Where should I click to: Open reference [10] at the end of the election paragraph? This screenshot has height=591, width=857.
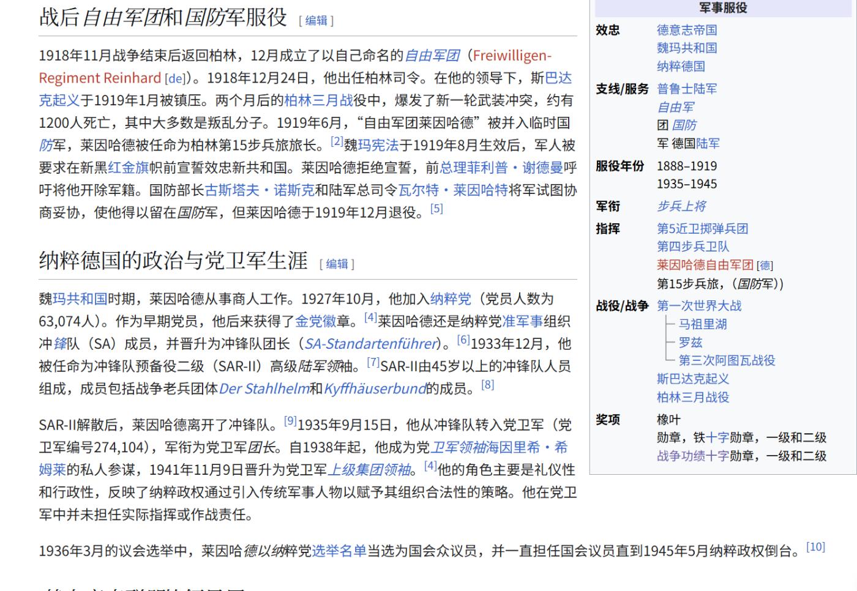pos(815,546)
